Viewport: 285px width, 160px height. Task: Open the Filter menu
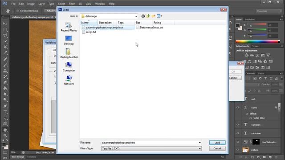pyautogui.click(x=72, y=4)
